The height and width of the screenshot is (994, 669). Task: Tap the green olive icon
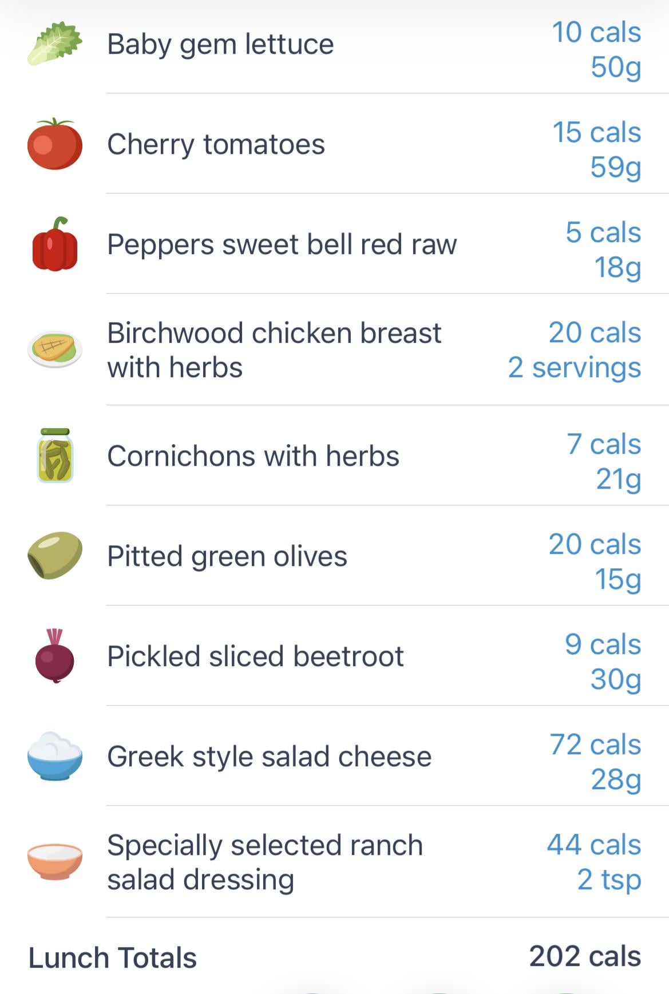(54, 556)
